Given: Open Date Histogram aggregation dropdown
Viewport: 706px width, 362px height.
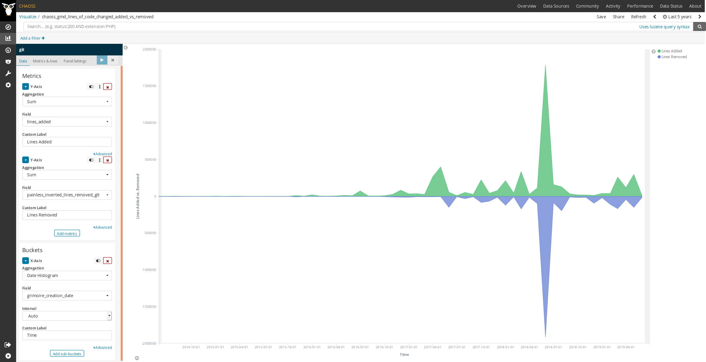Looking at the screenshot, I should click(67, 276).
